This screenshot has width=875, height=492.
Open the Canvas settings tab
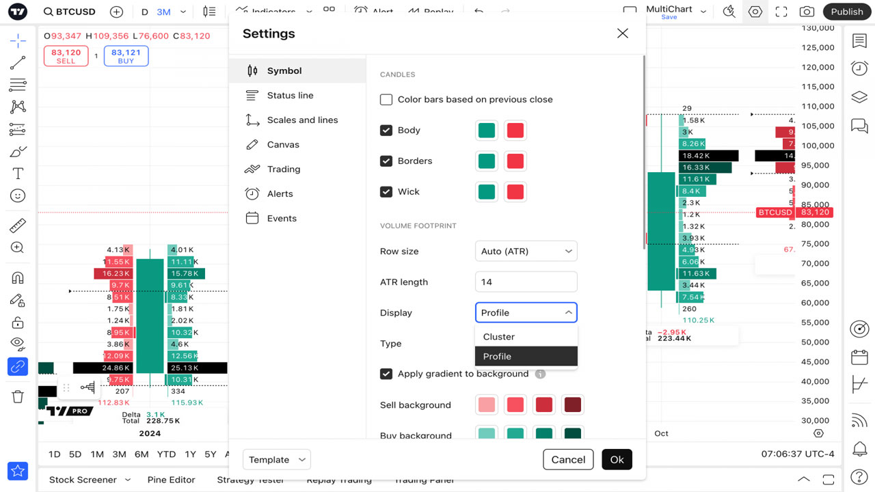pyautogui.click(x=283, y=145)
